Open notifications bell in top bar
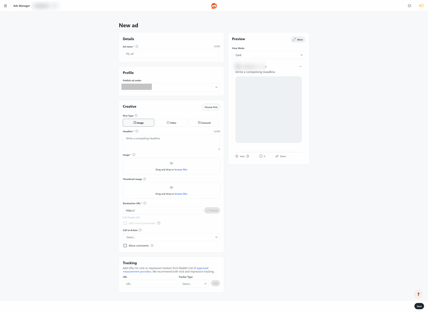 point(409,6)
